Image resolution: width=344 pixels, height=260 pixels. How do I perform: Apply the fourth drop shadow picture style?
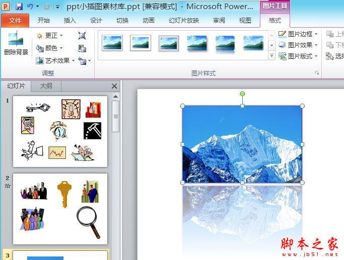pyautogui.click(x=197, y=43)
